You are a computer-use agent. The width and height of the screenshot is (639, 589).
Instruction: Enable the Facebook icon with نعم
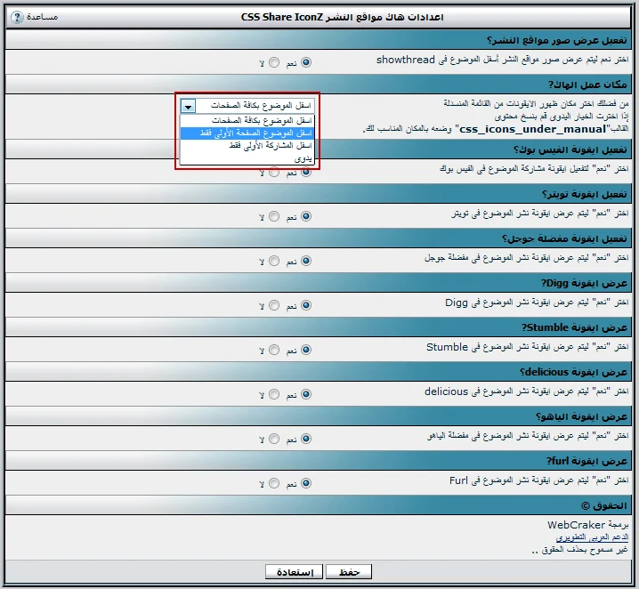[x=306, y=172]
